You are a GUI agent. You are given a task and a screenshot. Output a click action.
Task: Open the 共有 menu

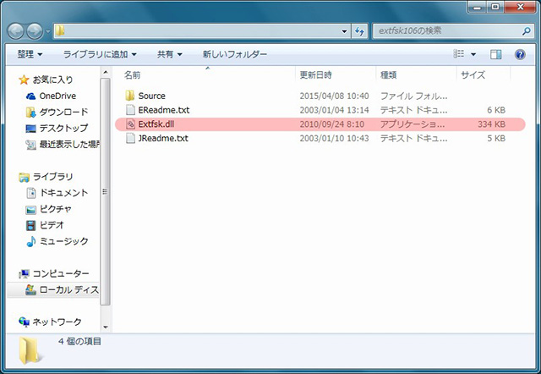[x=169, y=54]
